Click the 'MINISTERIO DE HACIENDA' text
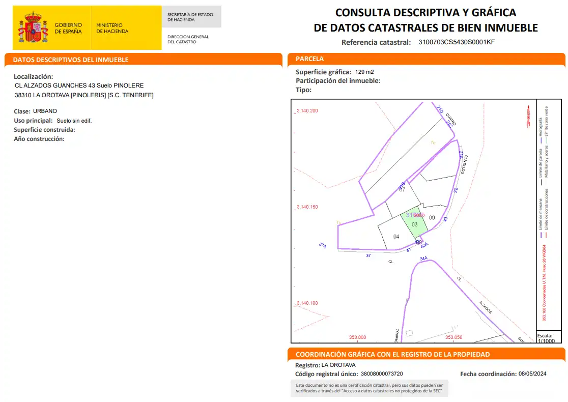The height and width of the screenshot is (402, 568). 112,28
